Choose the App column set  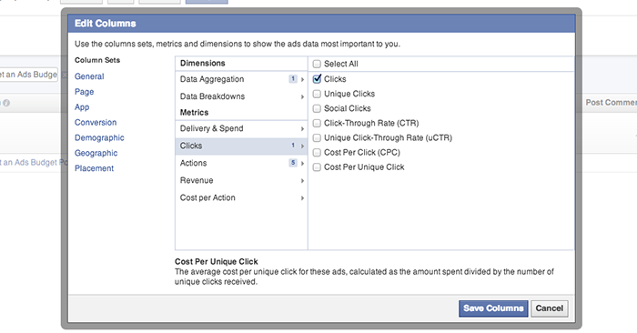point(82,107)
